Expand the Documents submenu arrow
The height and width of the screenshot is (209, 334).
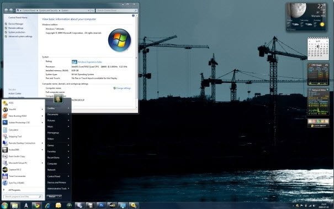coord(68,114)
